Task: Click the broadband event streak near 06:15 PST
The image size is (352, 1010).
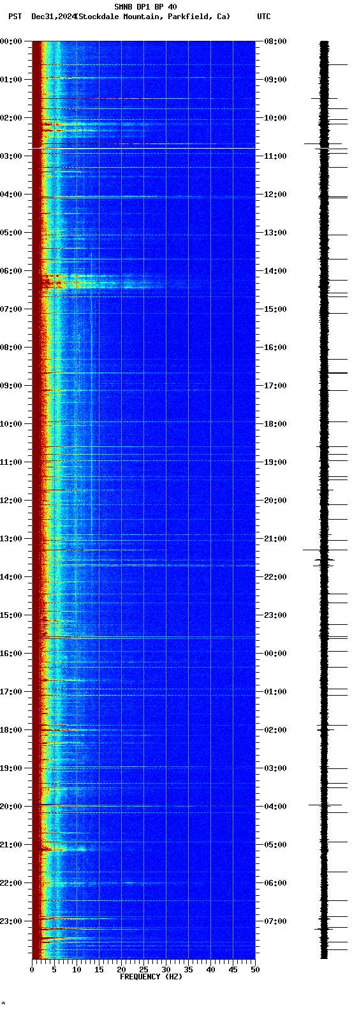Action: click(102, 281)
